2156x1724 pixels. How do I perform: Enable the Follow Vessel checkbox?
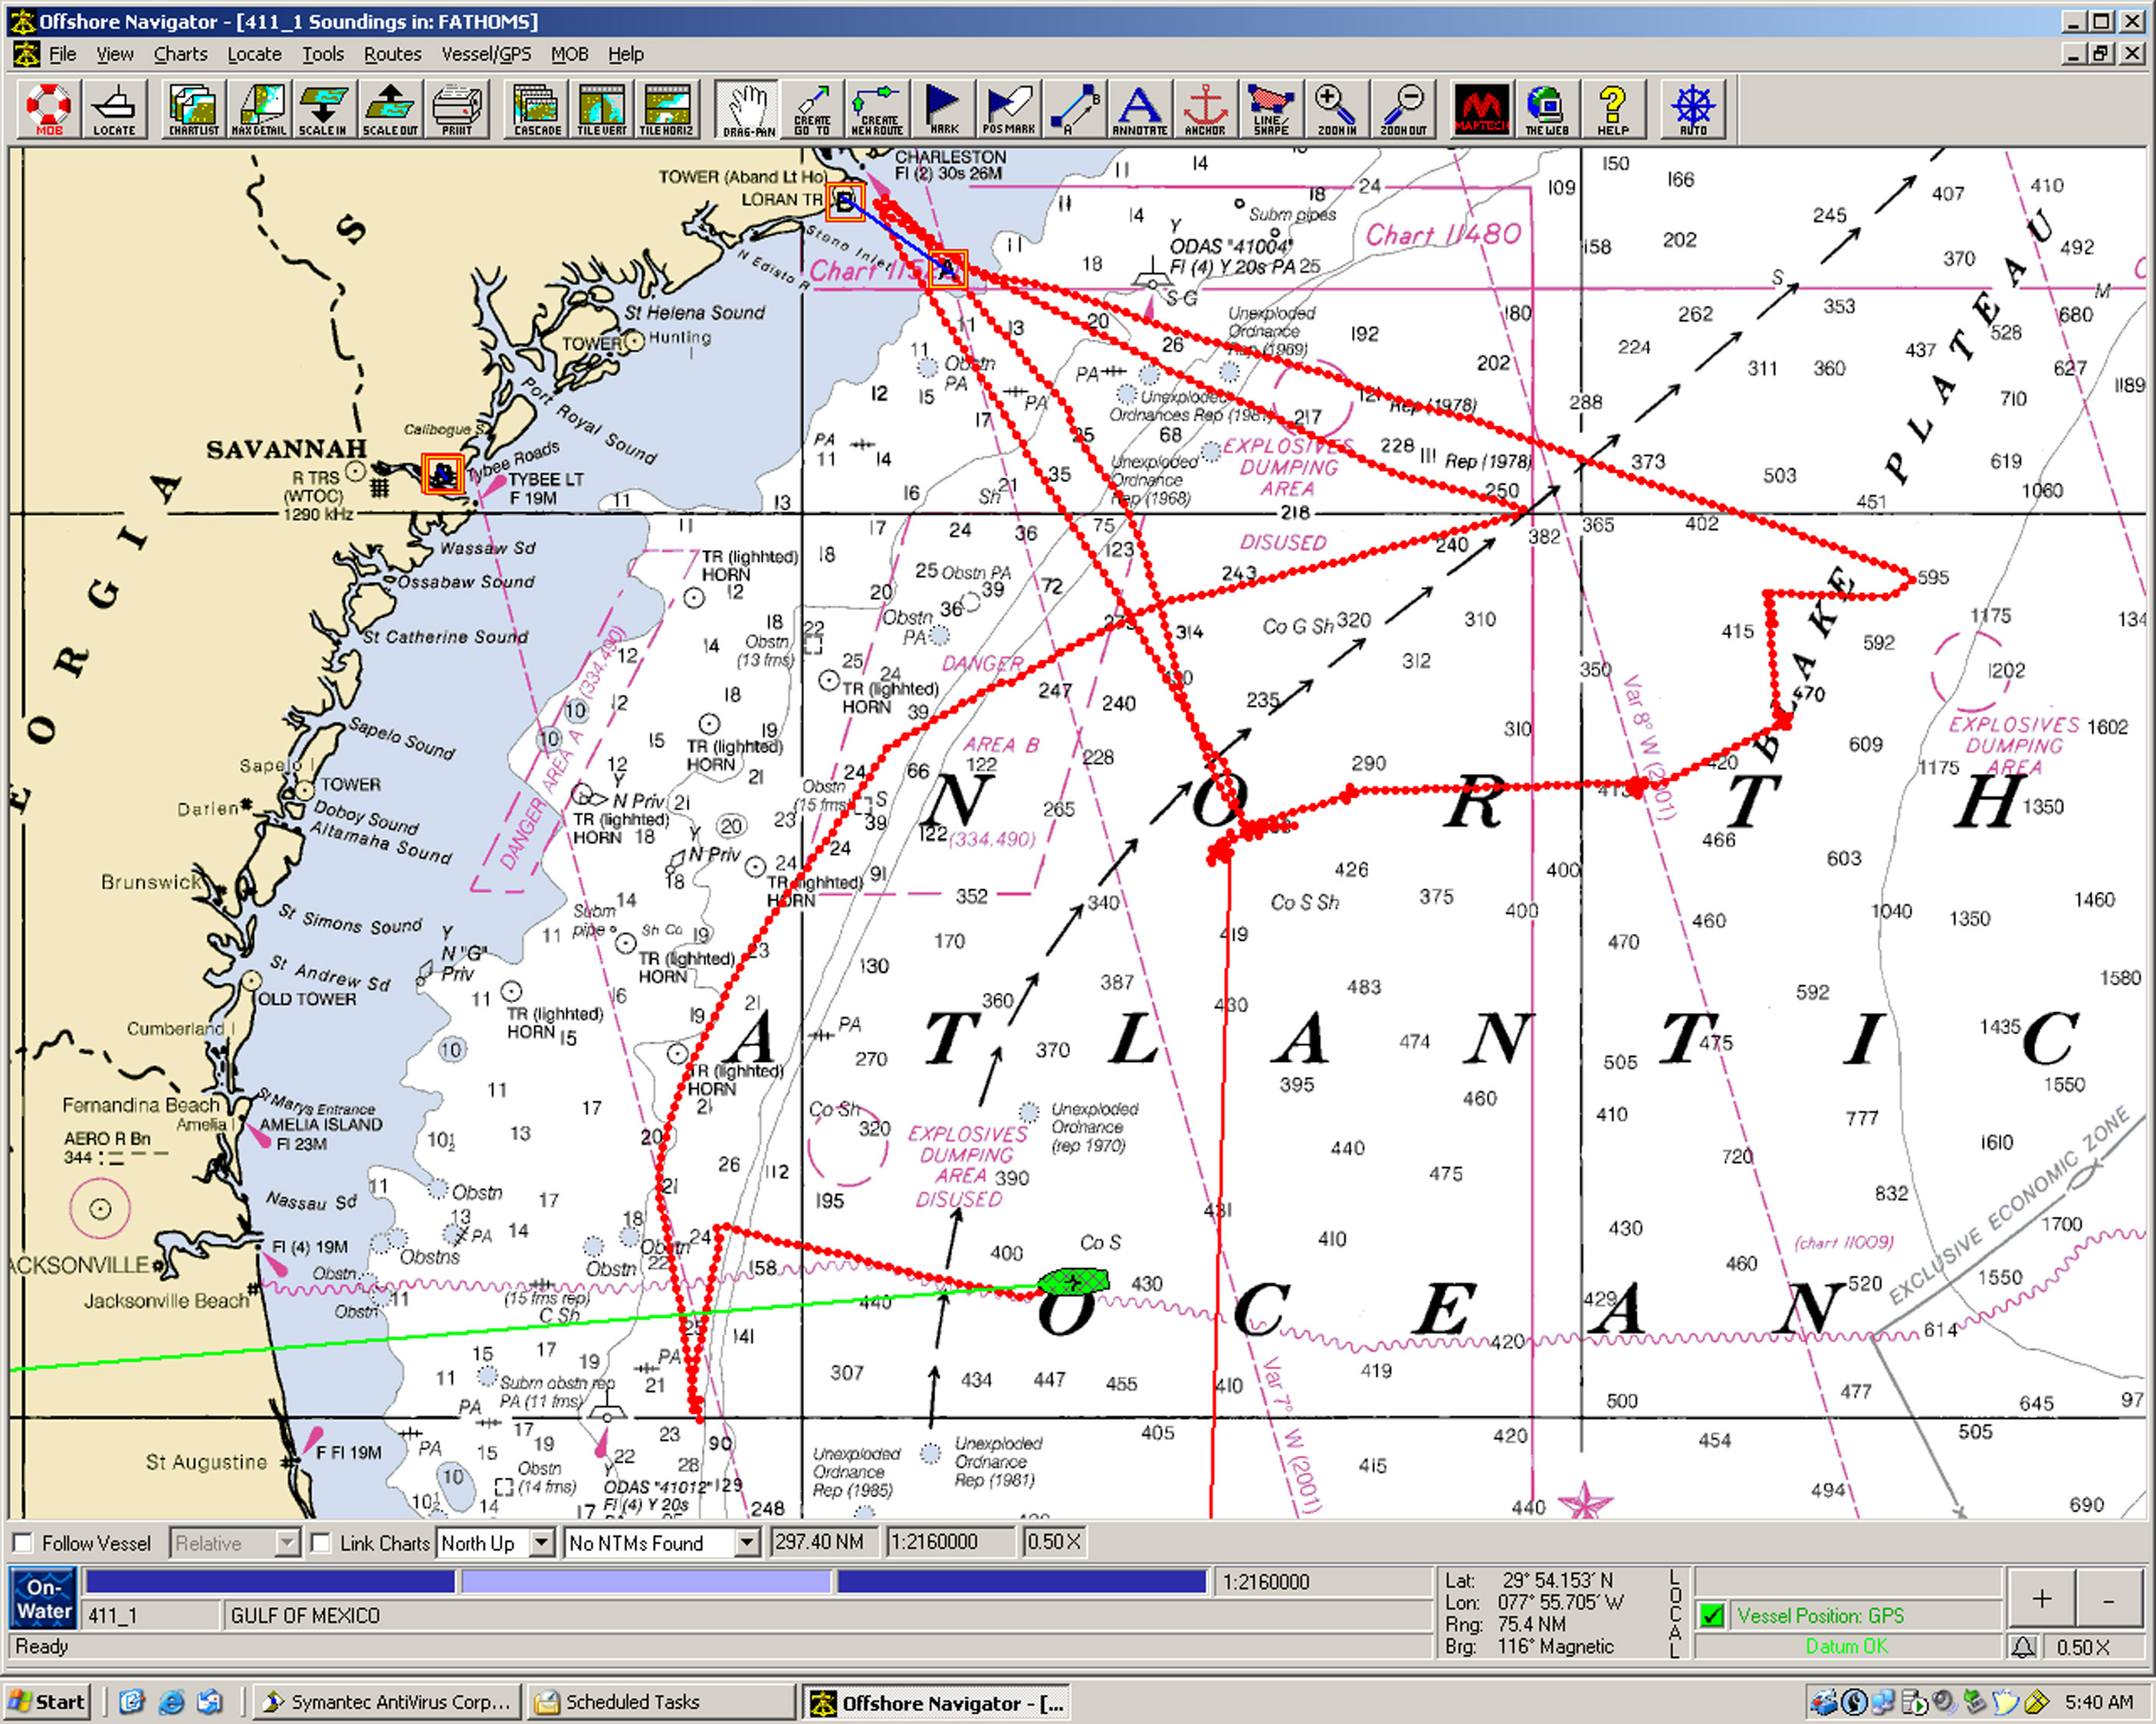coord(23,1543)
